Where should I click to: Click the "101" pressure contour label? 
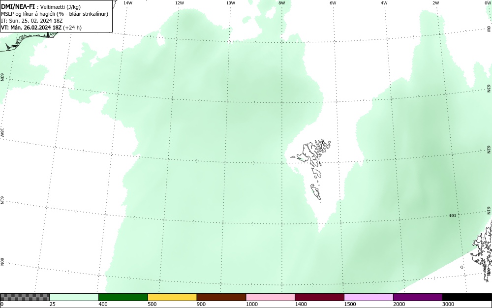coord(453,216)
